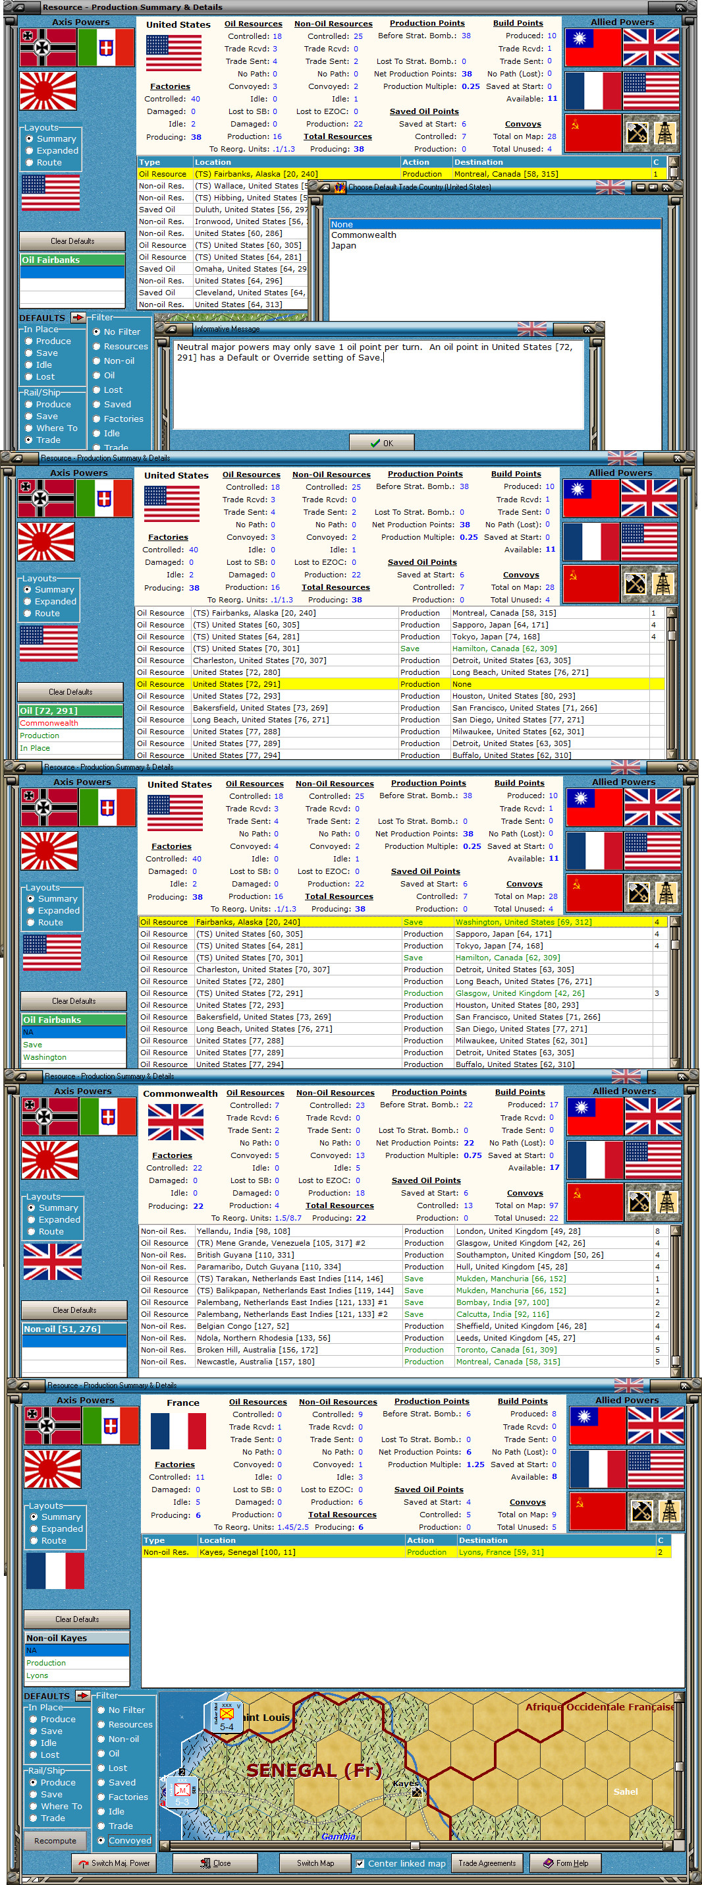Choose the China flag in the France window
The height and width of the screenshot is (1885, 702).
tap(597, 1426)
